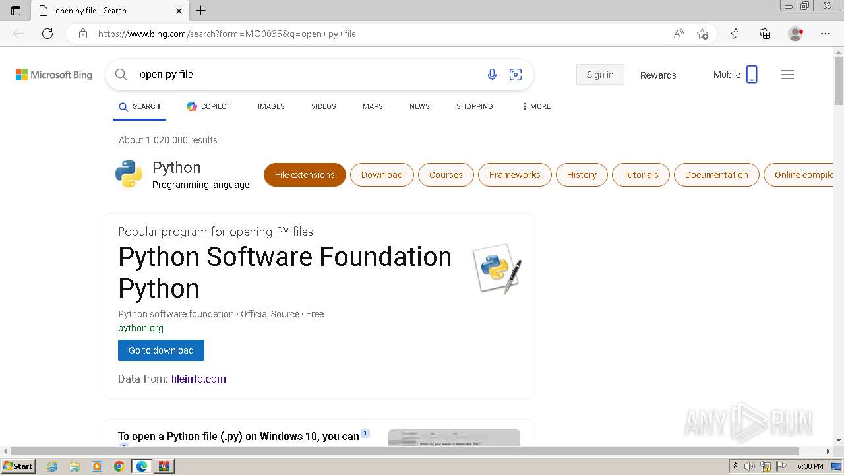
Task: Click the Microsoft Bing logo
Action: click(x=54, y=75)
